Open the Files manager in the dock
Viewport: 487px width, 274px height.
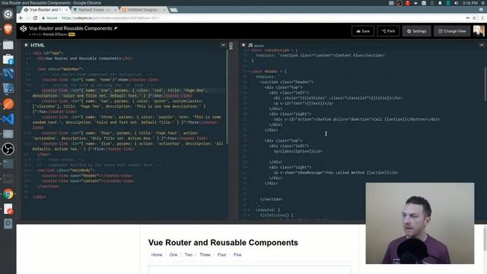click(8, 44)
